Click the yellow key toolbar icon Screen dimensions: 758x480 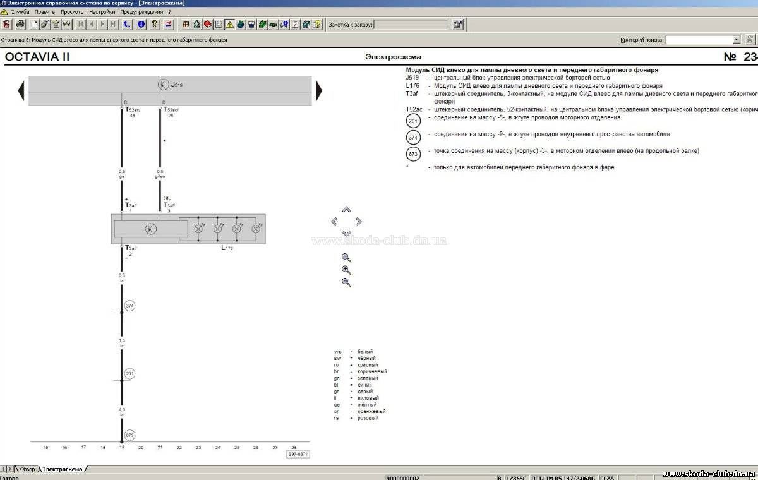click(154, 25)
